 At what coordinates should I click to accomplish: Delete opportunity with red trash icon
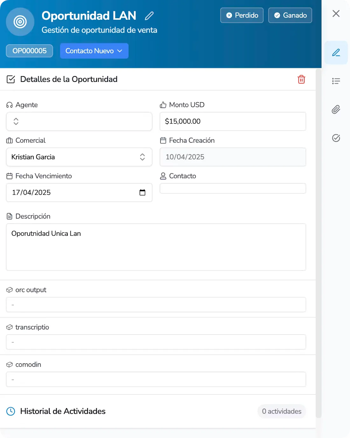301,79
